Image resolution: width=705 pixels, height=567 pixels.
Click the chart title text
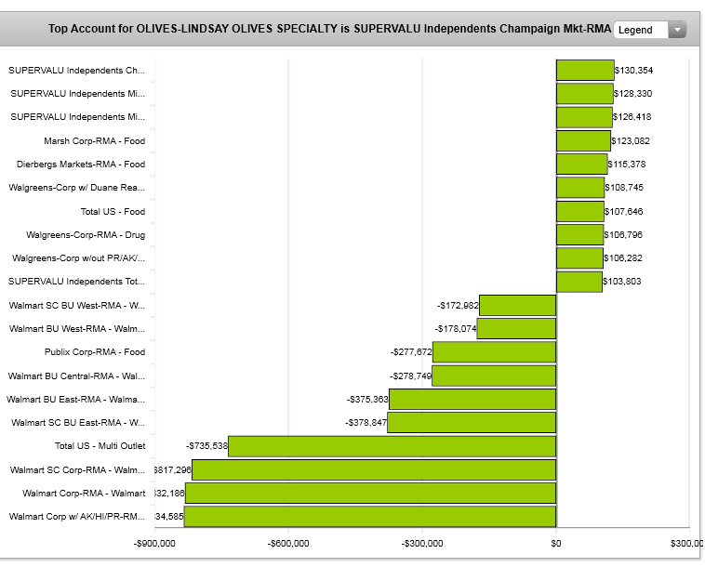click(x=329, y=30)
